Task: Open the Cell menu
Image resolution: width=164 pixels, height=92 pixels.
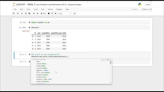Action: tap(43, 9)
